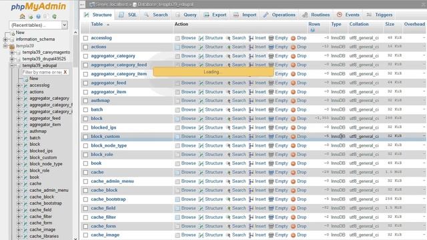
Task: Expand information_schema database in tree
Action: pyautogui.click(x=5, y=39)
